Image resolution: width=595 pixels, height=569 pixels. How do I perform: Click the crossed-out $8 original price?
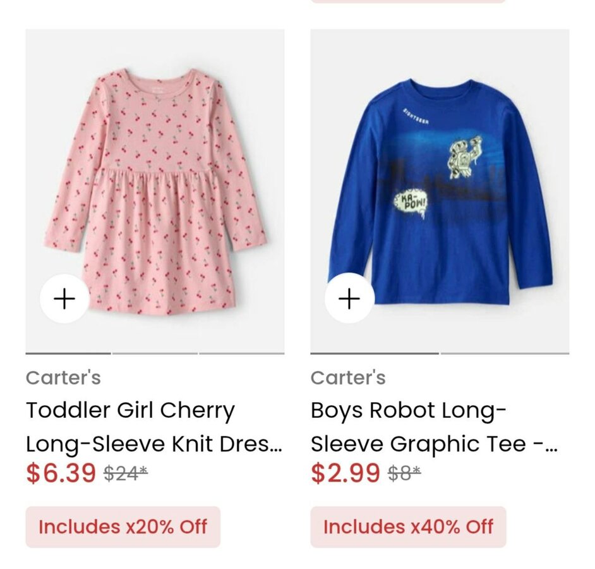coord(404,474)
